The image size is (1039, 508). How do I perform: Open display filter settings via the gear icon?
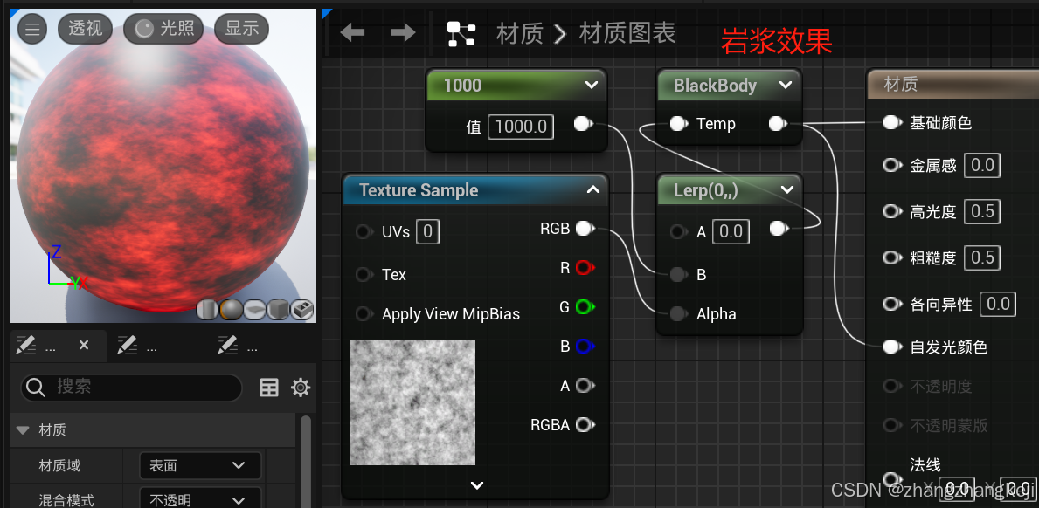301,387
